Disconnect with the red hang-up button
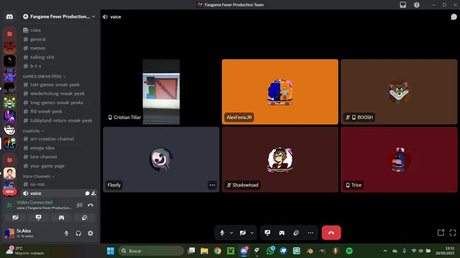This screenshot has width=460, height=258. coord(331,233)
